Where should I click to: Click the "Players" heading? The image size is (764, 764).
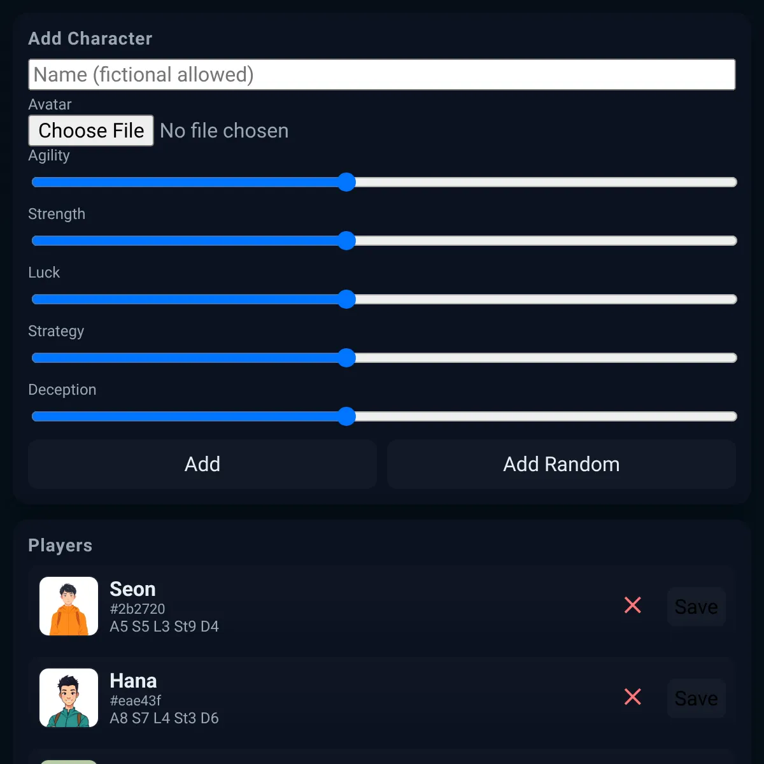(x=60, y=546)
